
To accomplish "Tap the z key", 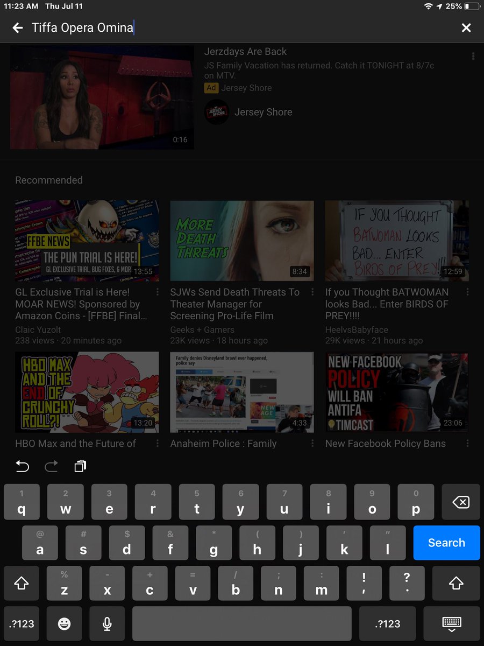I will click(65, 583).
